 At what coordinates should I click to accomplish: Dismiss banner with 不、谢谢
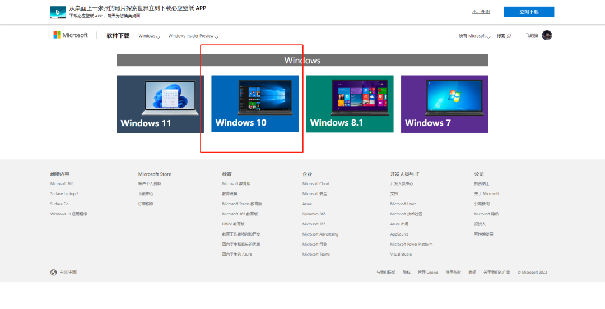(481, 12)
